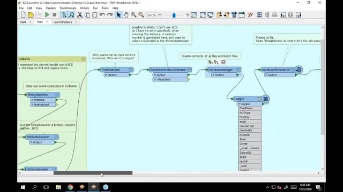Open the Readers menu
Viewport: 343px width, 192px height.
(51, 8)
